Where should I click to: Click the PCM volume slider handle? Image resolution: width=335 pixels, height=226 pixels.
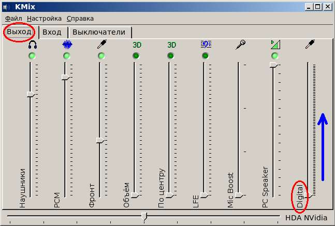[66, 77]
